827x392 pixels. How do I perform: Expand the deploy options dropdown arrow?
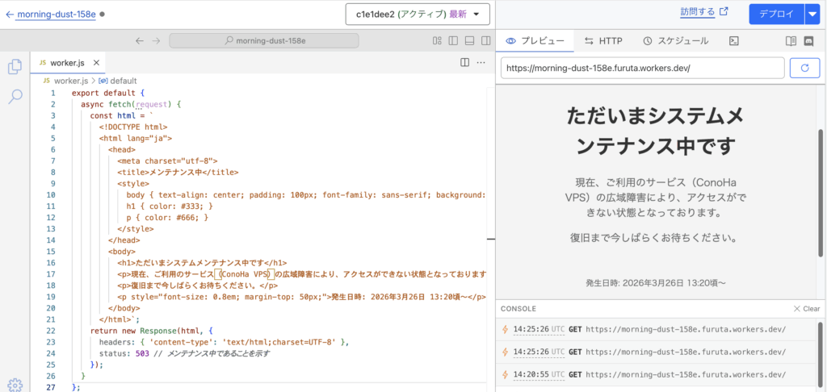pos(812,14)
